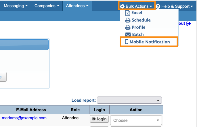The height and width of the screenshot is (127, 197).
Task: Open the madams@example.com email link
Action: [24, 118]
